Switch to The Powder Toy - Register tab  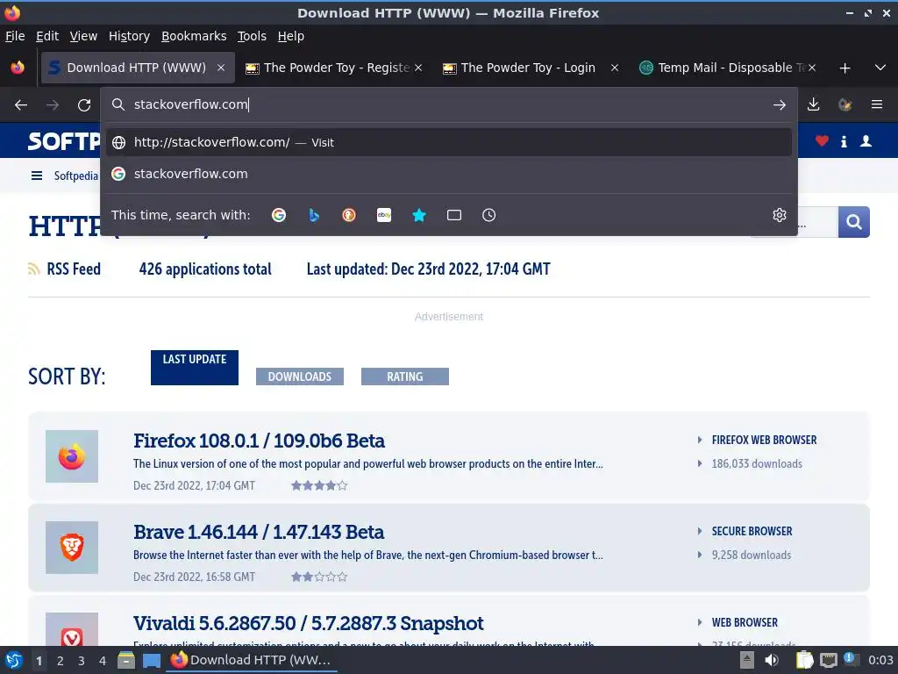pyautogui.click(x=334, y=68)
